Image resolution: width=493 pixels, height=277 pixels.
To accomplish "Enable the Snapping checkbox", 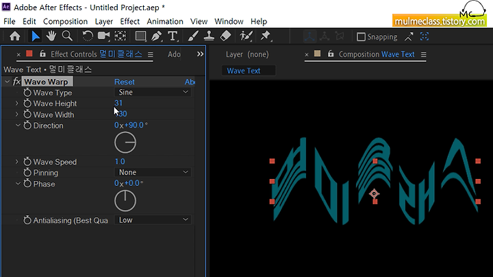I will 361,37.
